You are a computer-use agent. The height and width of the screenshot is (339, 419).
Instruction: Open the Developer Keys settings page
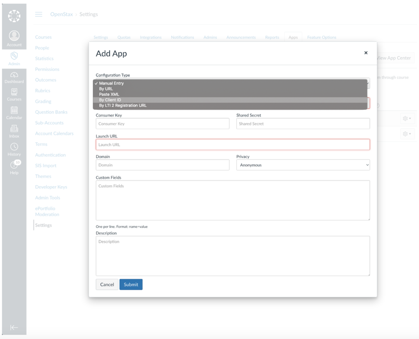coord(51,187)
